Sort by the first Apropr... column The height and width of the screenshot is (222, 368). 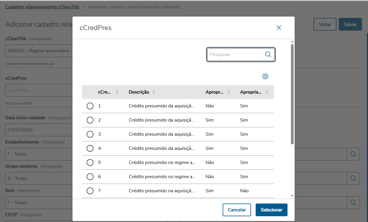pos(228,92)
